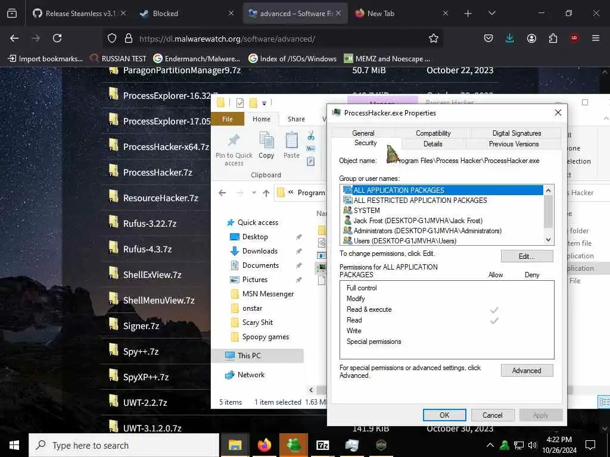This screenshot has height=457, width=610.
Task: Click the Cut scissors icon in Explorer ribbon
Action: (311, 136)
